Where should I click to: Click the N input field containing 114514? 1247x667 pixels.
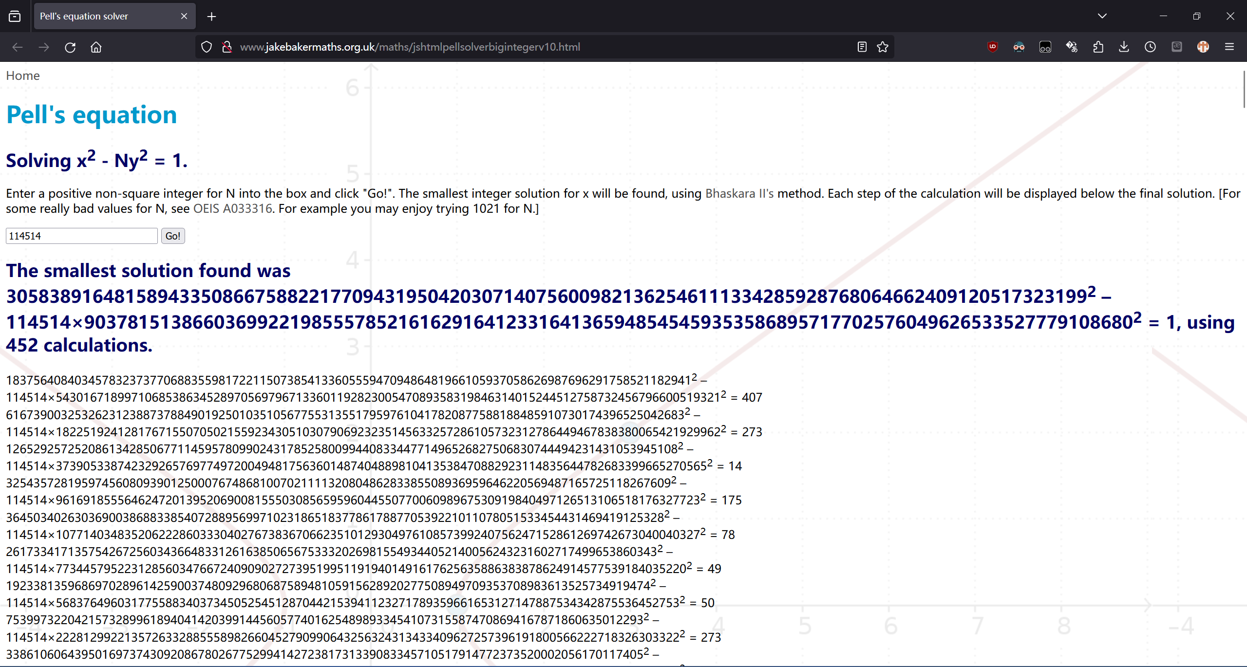[x=81, y=236]
